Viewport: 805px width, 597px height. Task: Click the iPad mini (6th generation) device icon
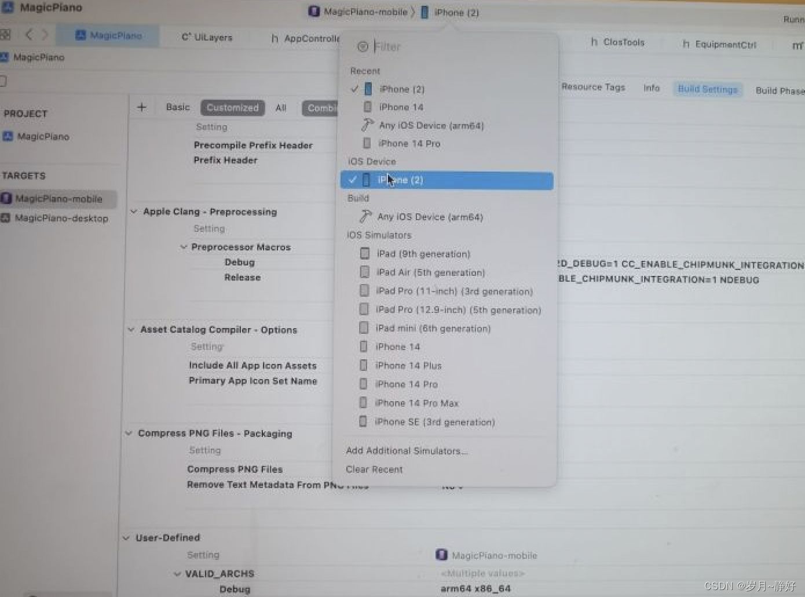click(x=364, y=327)
